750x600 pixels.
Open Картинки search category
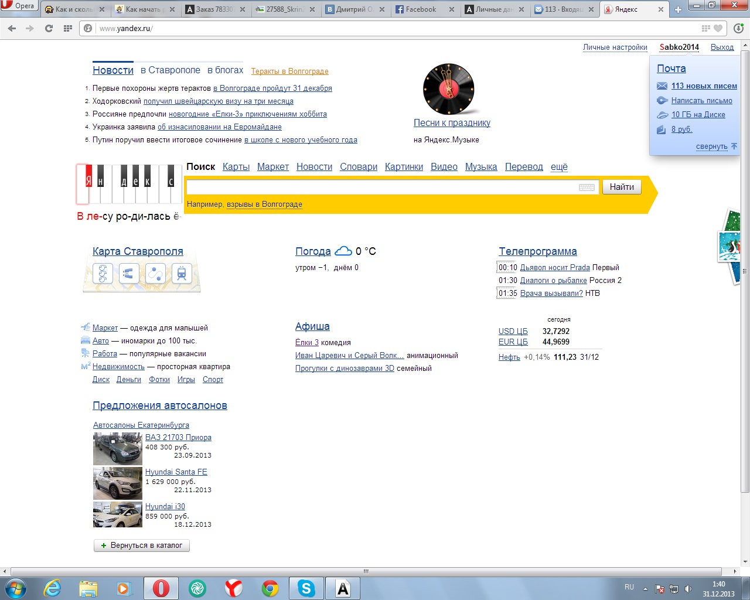coord(404,167)
